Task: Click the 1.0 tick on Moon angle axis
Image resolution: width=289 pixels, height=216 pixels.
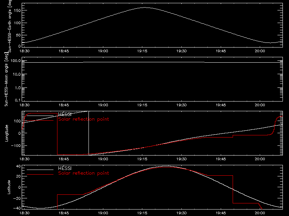Action: [17, 88]
